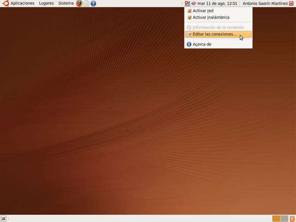This screenshot has height=222, width=296.
Task: Click the volume speaker icon in panel
Action: [194, 3]
